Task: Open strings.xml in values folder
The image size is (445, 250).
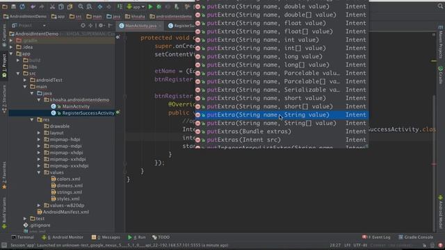Action: coord(70,192)
